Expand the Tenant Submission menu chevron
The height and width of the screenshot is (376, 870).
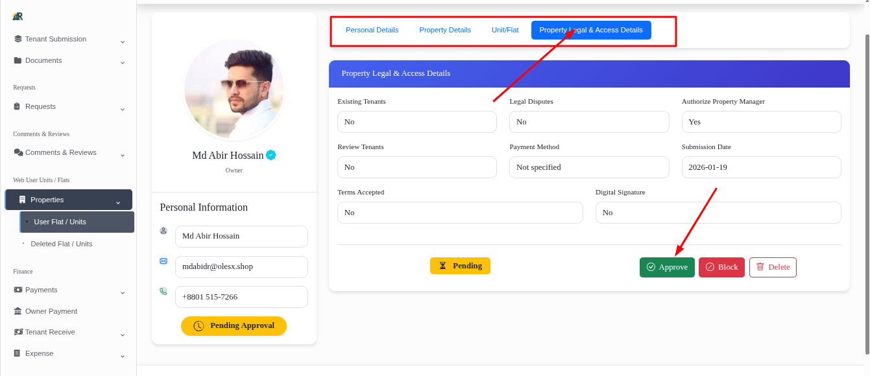(123, 42)
